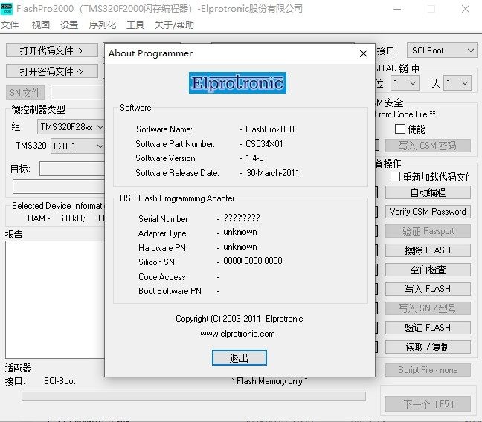
Task: Click the Elprotronic logo in About dialog
Action: 237,83
